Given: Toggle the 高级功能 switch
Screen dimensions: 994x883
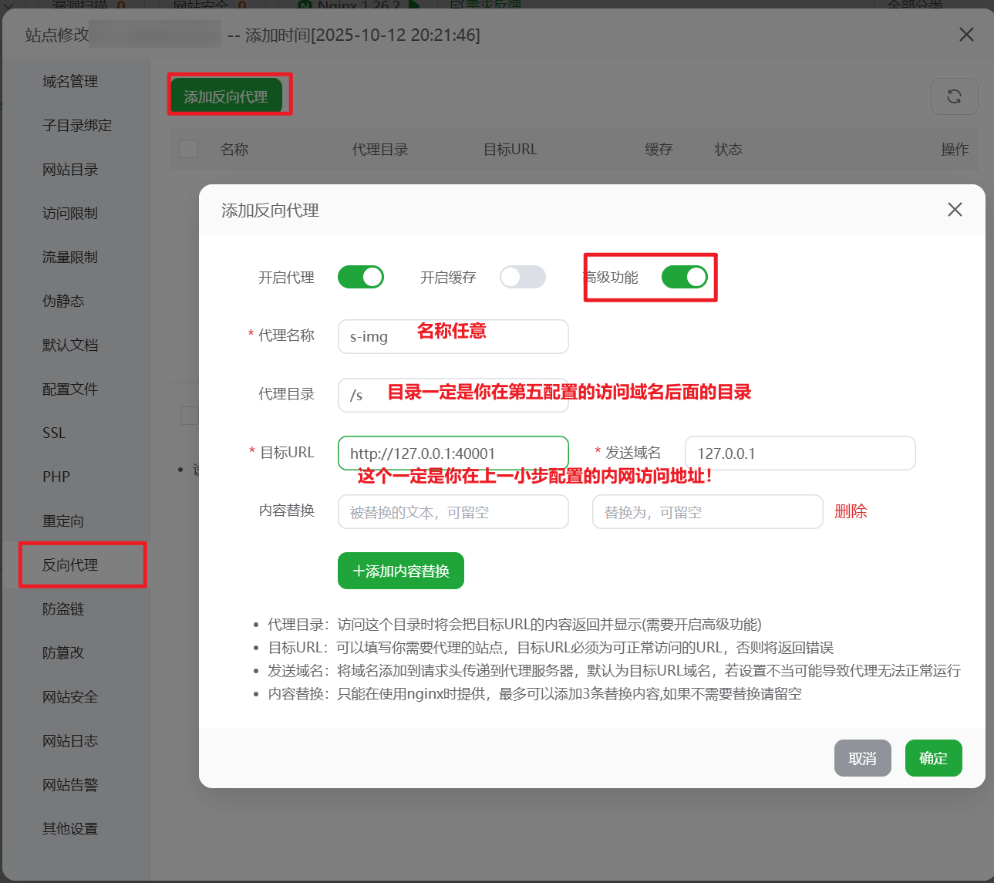Looking at the screenshot, I should point(684,277).
